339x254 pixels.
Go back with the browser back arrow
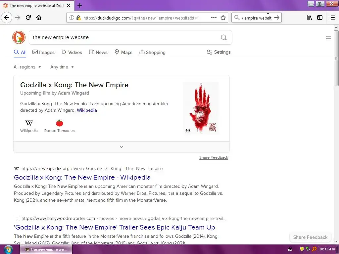[7, 18]
